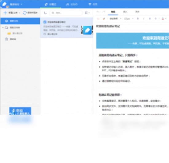The height and width of the screenshot is (163, 169).
Task: Open the list view sort dropdown
Action: pos(87,13)
